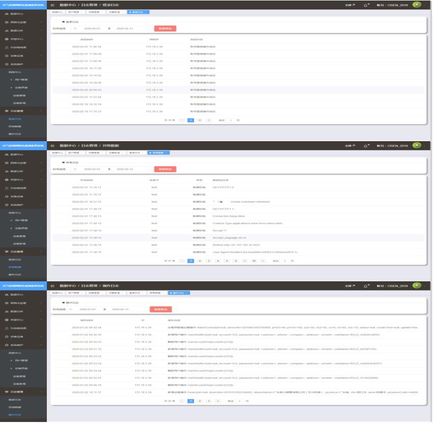Click next-page arrow in 异常数据 pagination
The height and width of the screenshot is (423, 433).
[263, 260]
